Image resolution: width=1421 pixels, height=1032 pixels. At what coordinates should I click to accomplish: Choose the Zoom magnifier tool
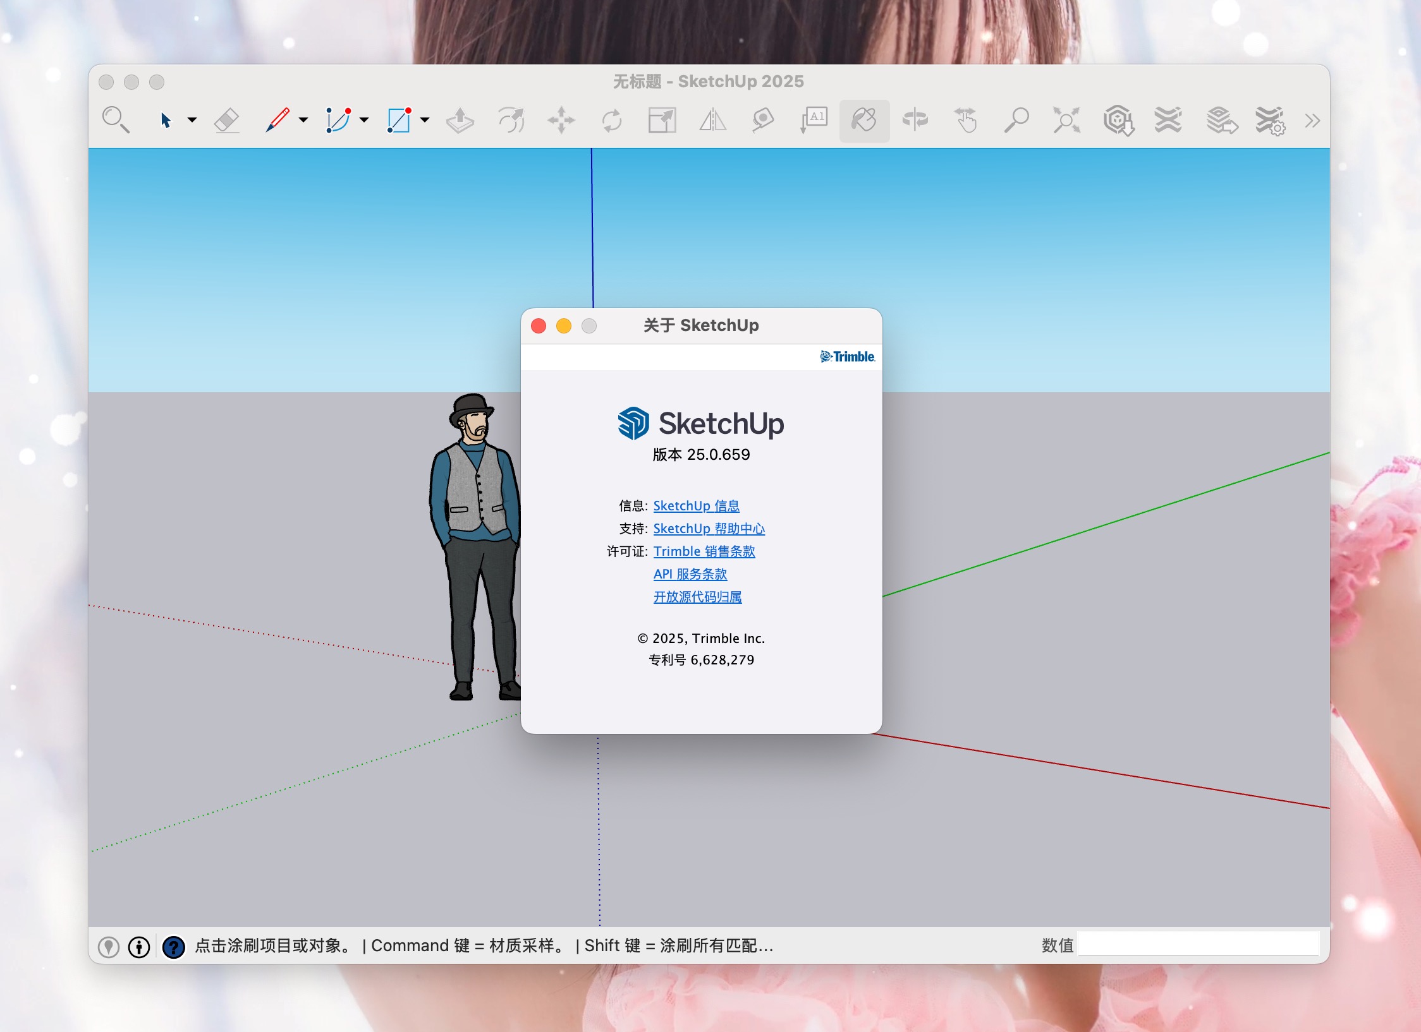coord(1016,120)
